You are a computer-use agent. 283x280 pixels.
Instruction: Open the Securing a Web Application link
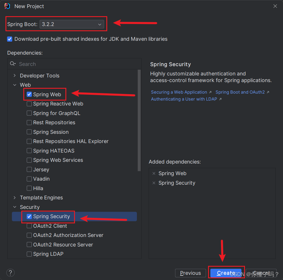[x=179, y=92]
